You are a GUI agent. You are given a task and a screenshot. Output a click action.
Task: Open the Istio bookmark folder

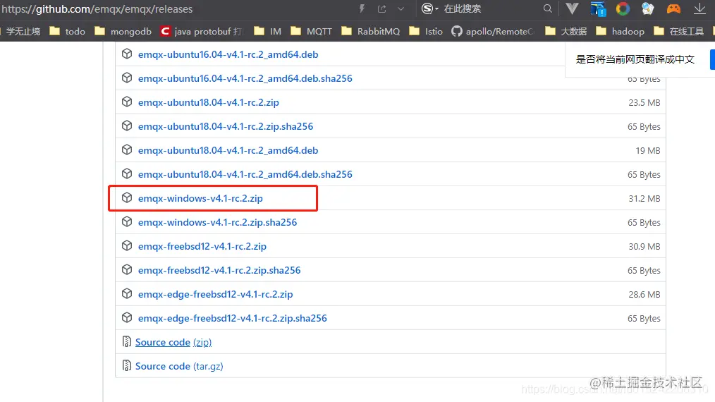426,31
